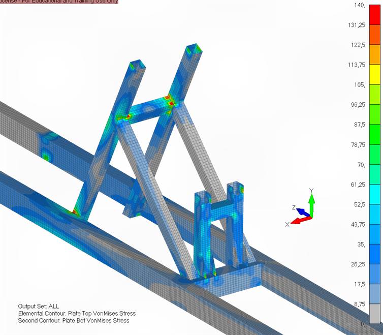383x335 pixels.
Task: Click 'Elemental Contour: Plate Top VonMises Stress' label
Action: pyautogui.click(x=77, y=314)
